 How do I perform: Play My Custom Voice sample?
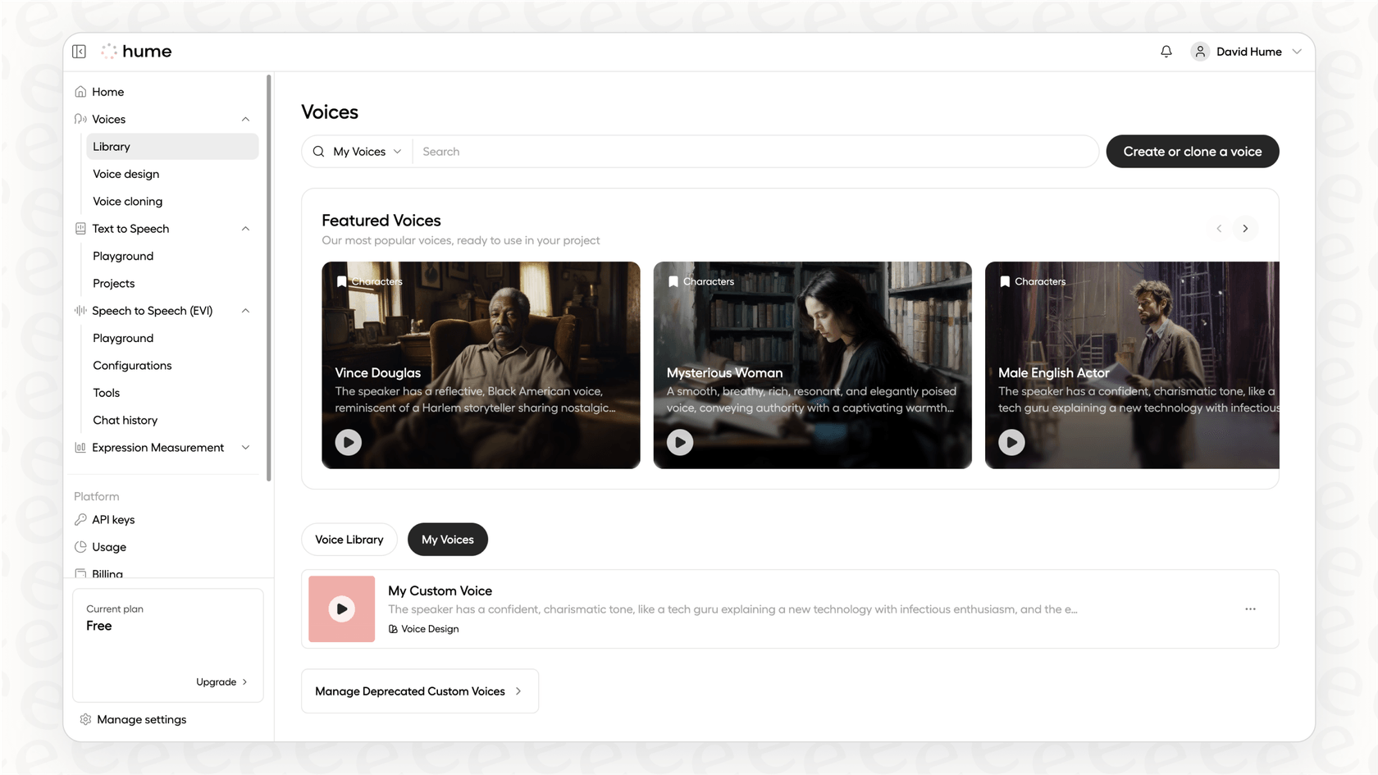[x=341, y=609]
